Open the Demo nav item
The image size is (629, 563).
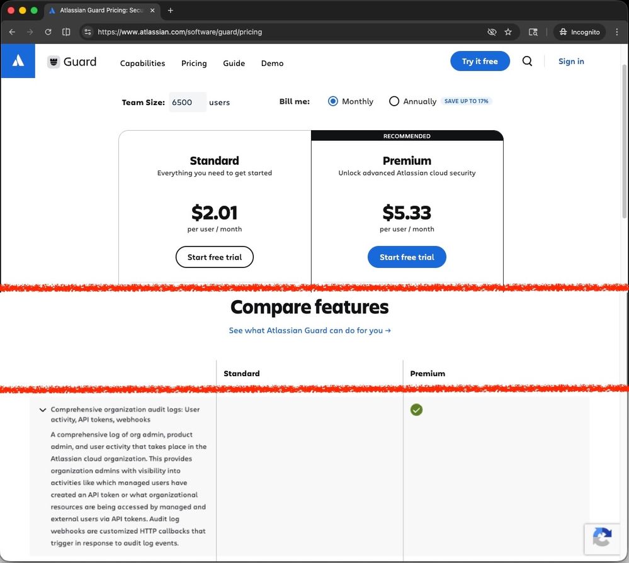click(x=273, y=64)
